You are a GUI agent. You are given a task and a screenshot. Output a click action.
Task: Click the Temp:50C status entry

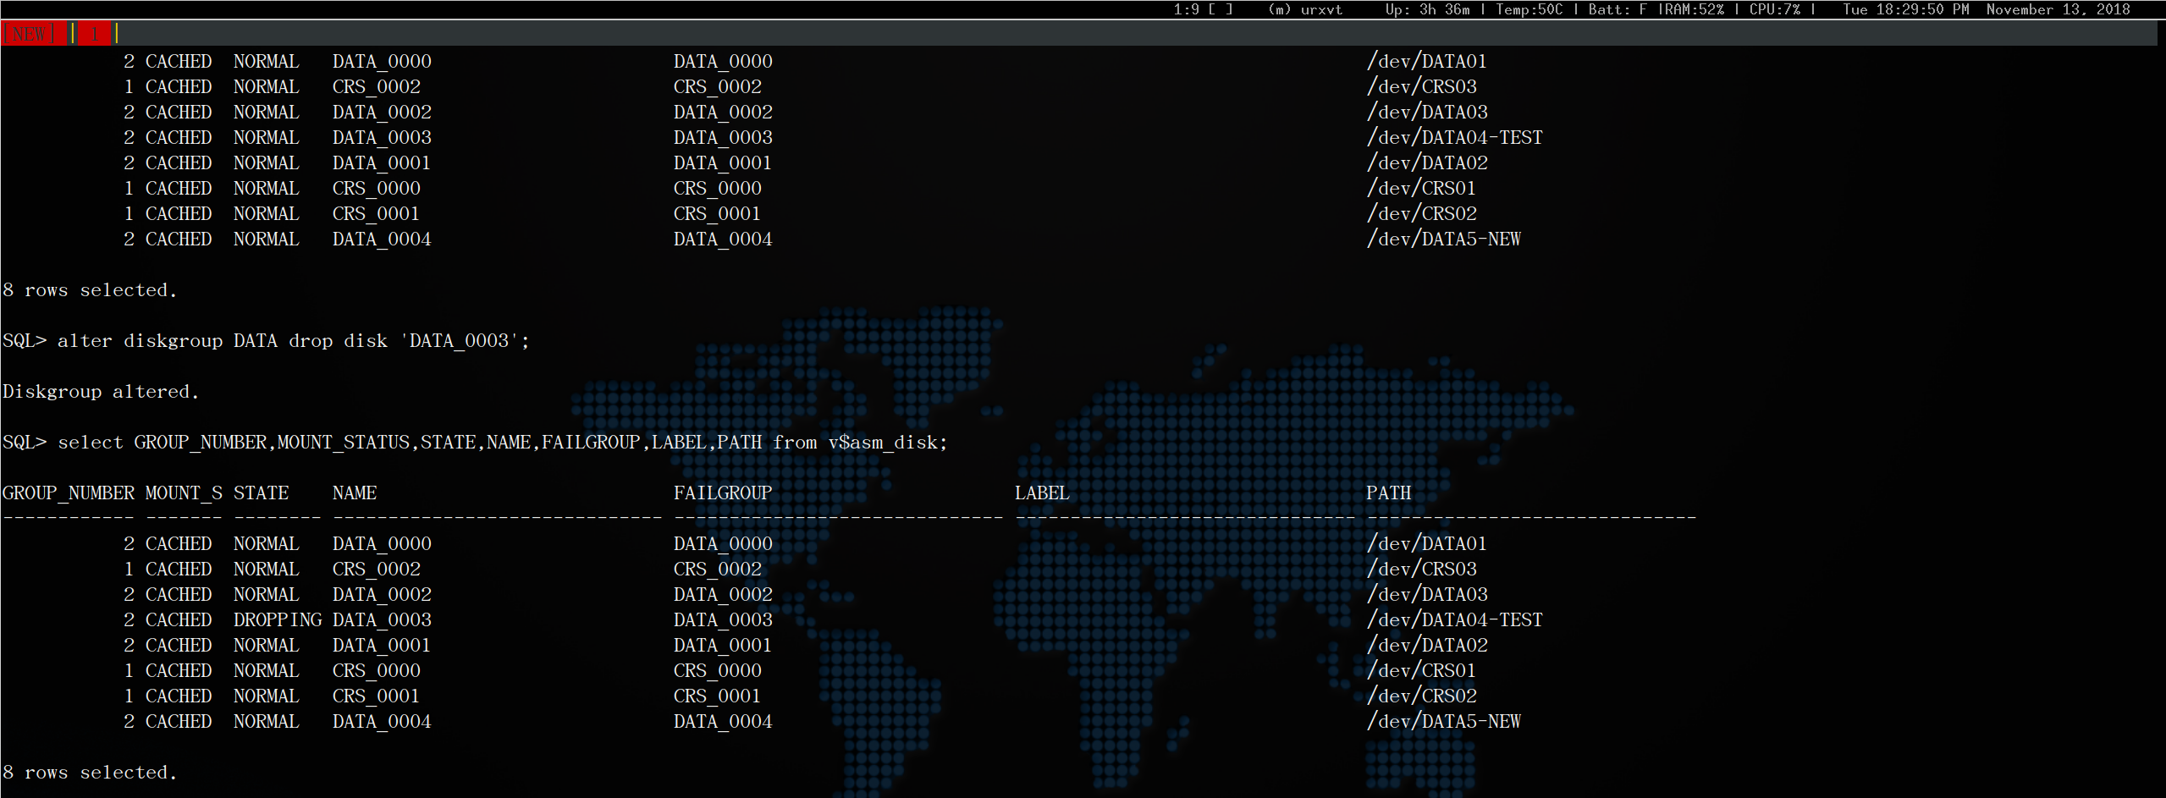1529,9
